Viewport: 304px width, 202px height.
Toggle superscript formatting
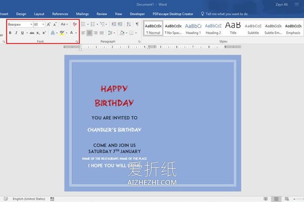click(x=44, y=33)
